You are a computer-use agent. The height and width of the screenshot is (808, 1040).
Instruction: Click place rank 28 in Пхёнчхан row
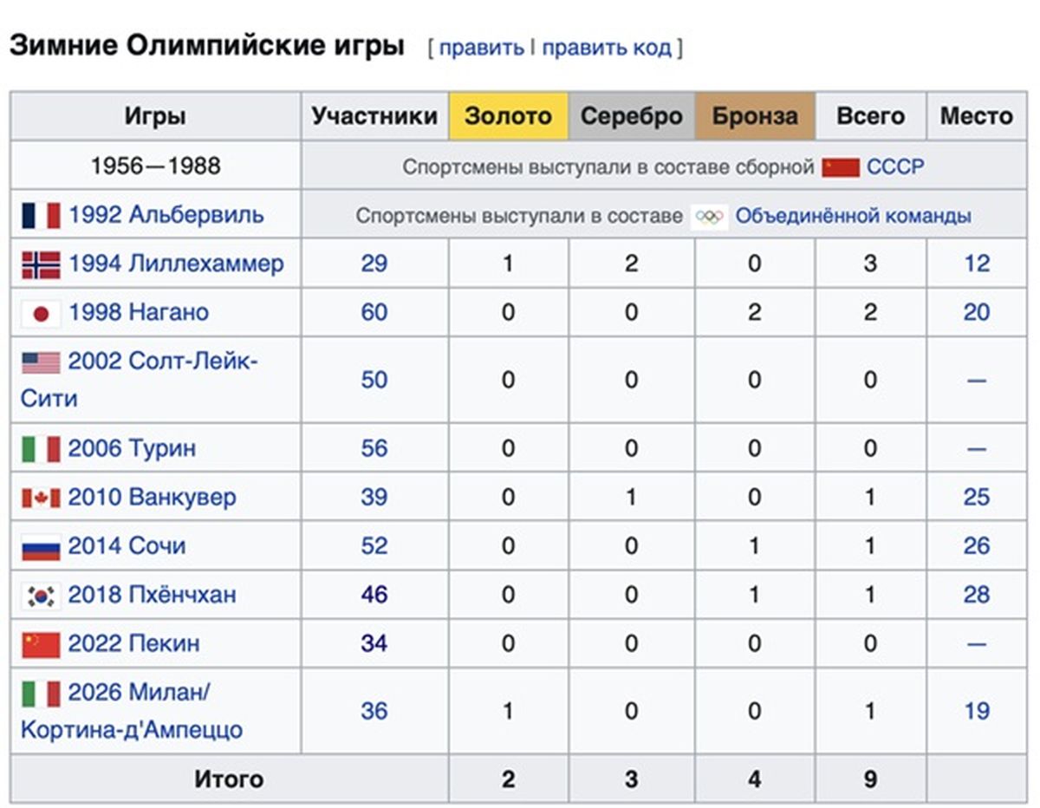[x=977, y=595]
